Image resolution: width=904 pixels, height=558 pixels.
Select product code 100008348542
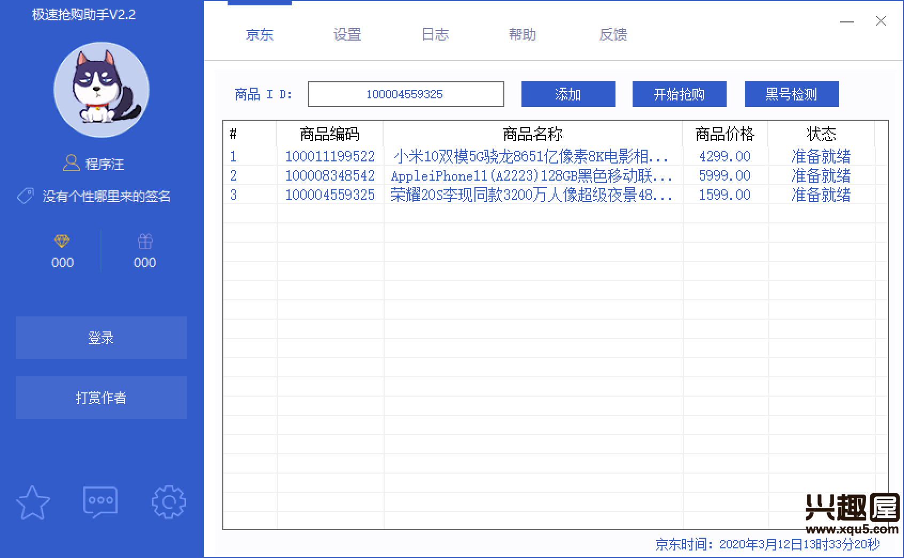coord(330,176)
